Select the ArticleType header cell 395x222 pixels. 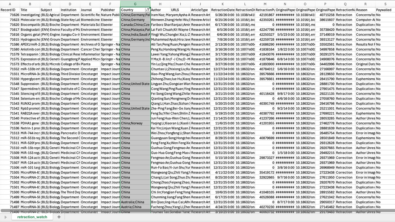pyautogui.click(x=200, y=10)
